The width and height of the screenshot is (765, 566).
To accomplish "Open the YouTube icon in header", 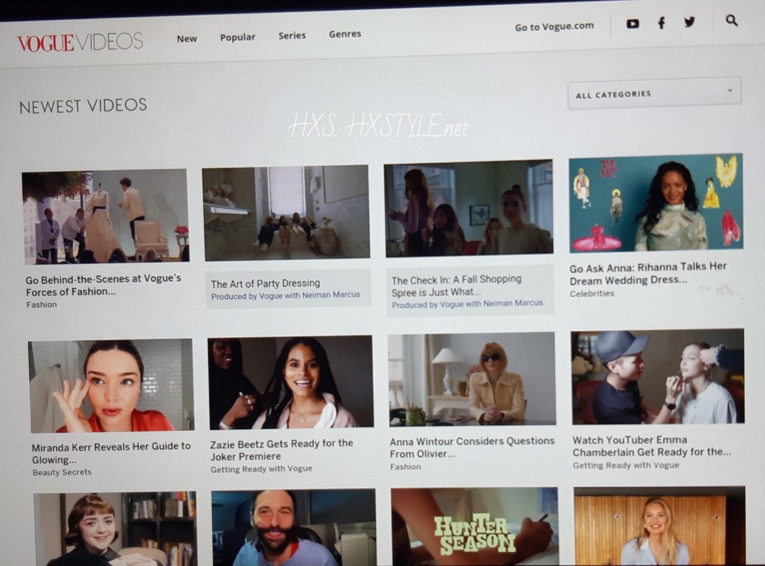I will tap(632, 24).
